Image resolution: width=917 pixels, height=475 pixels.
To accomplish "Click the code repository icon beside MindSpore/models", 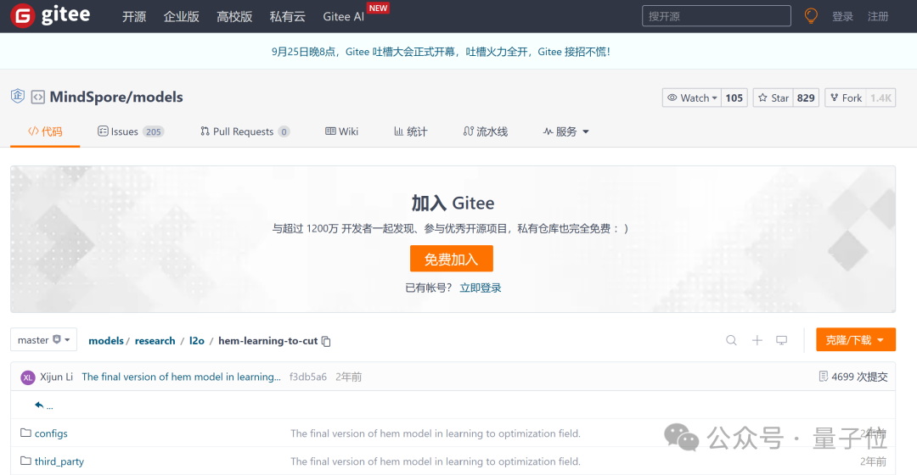I will (38, 97).
